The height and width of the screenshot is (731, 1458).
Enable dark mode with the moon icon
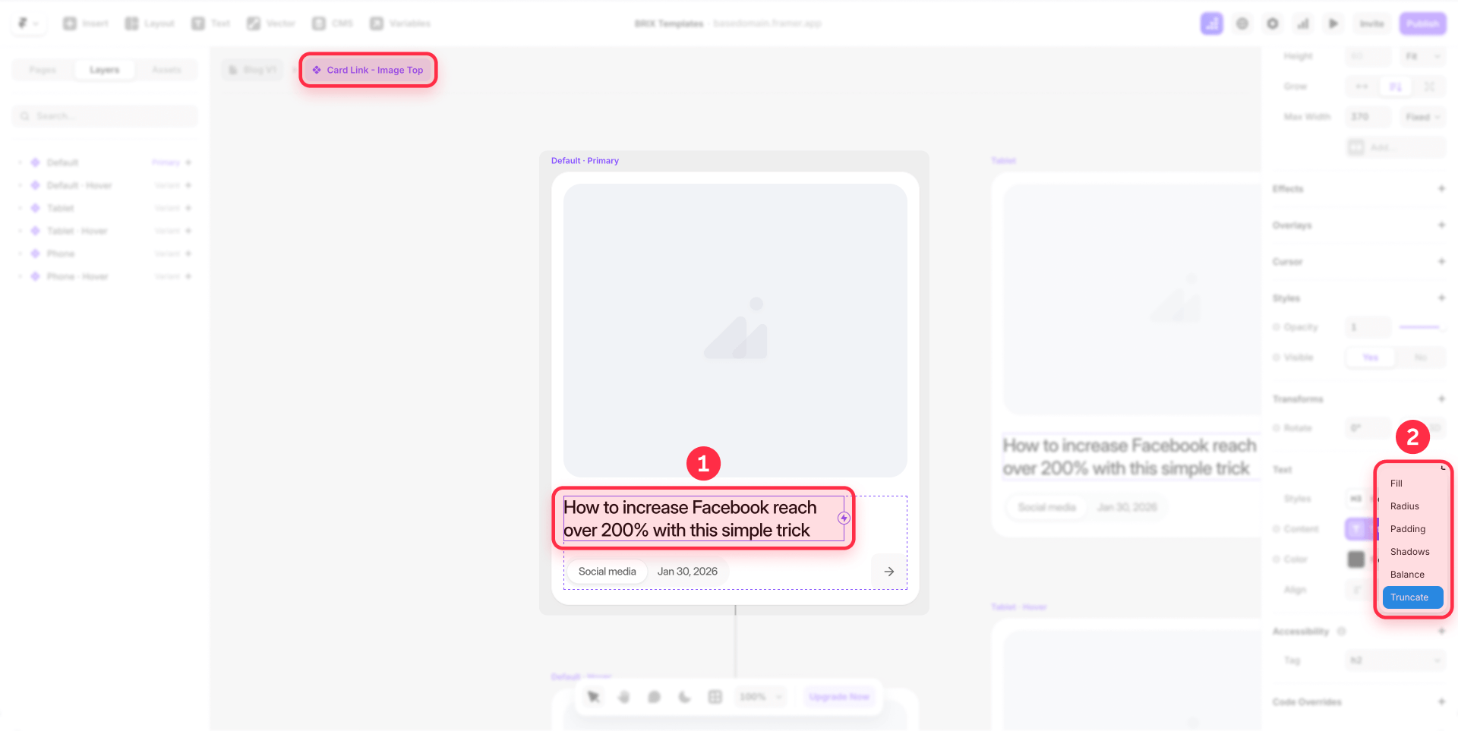coord(684,696)
